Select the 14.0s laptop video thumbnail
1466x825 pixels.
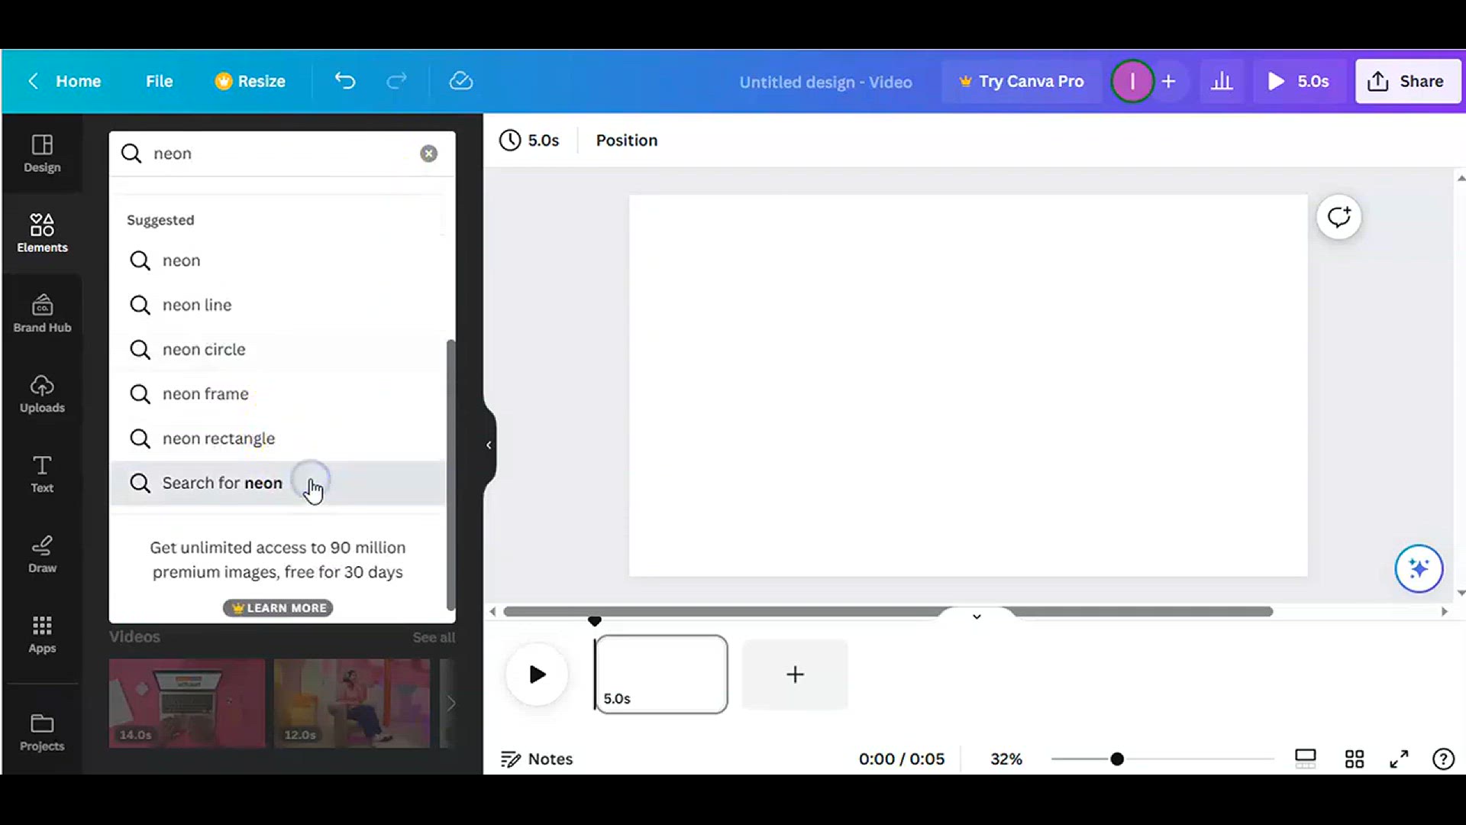pyautogui.click(x=187, y=704)
